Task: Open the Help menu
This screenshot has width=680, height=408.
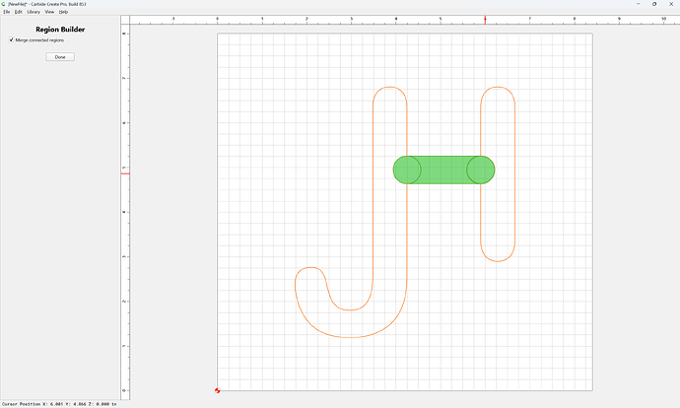Action: point(63,12)
